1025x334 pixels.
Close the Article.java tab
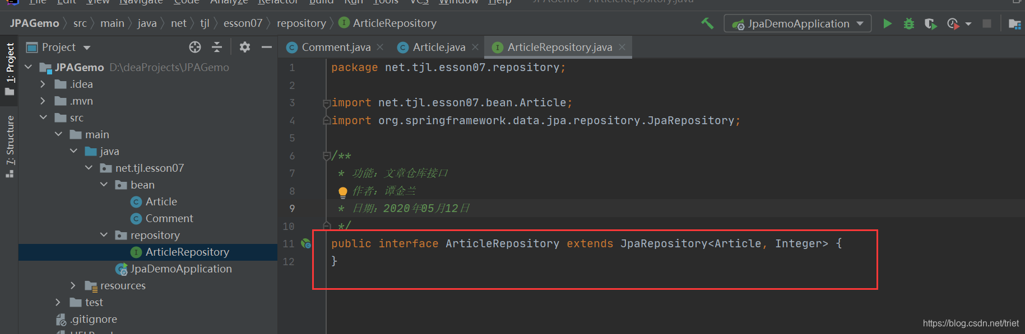point(475,47)
